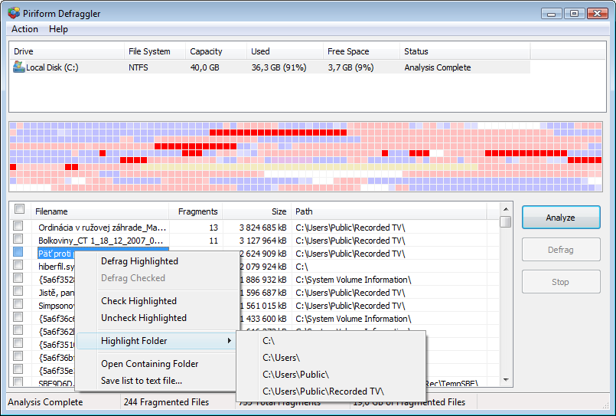The image size is (616, 416).
Task: Click the yellow block strip in drive map
Action: click(x=309, y=167)
